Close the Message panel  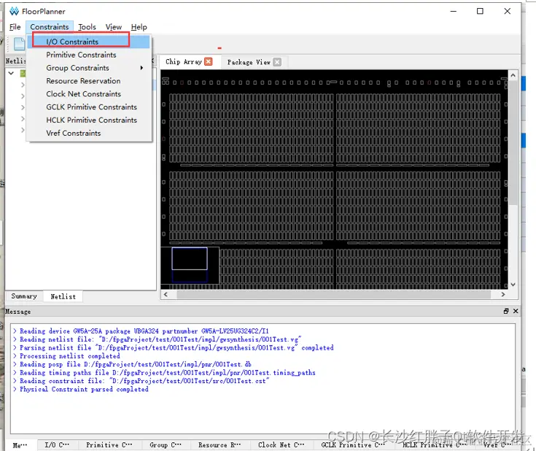(516, 311)
